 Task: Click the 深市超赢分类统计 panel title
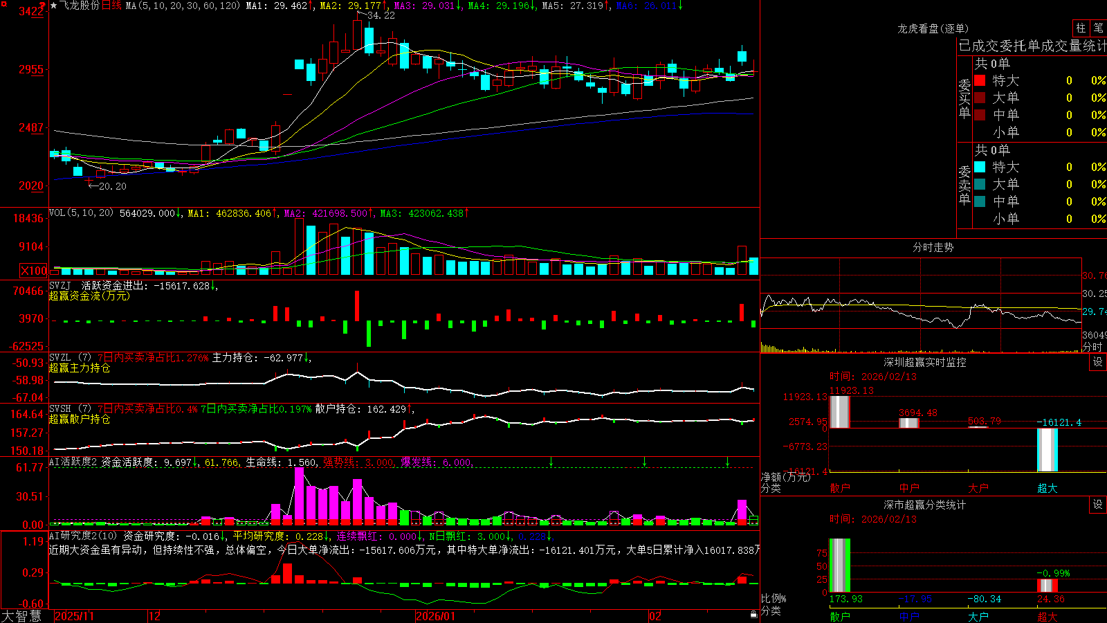point(924,505)
